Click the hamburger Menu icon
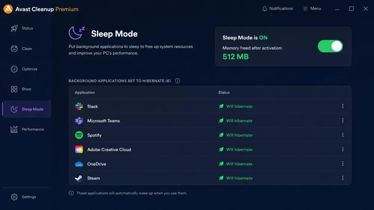Viewport: 374px width, 210px height. click(x=305, y=9)
